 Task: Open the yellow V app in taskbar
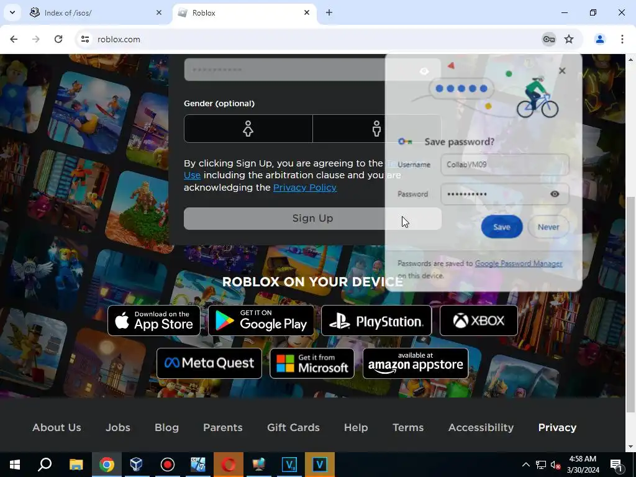click(x=320, y=465)
